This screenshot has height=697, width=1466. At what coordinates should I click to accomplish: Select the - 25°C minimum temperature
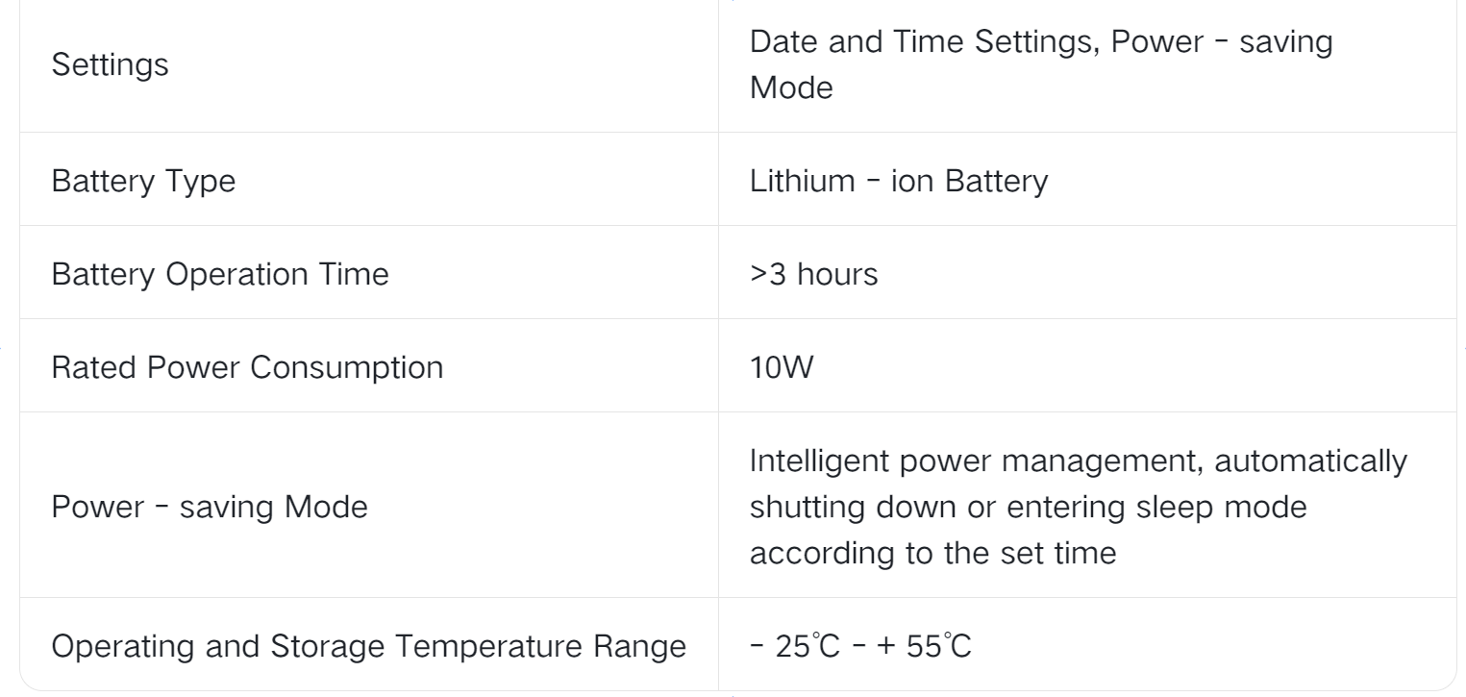786,645
